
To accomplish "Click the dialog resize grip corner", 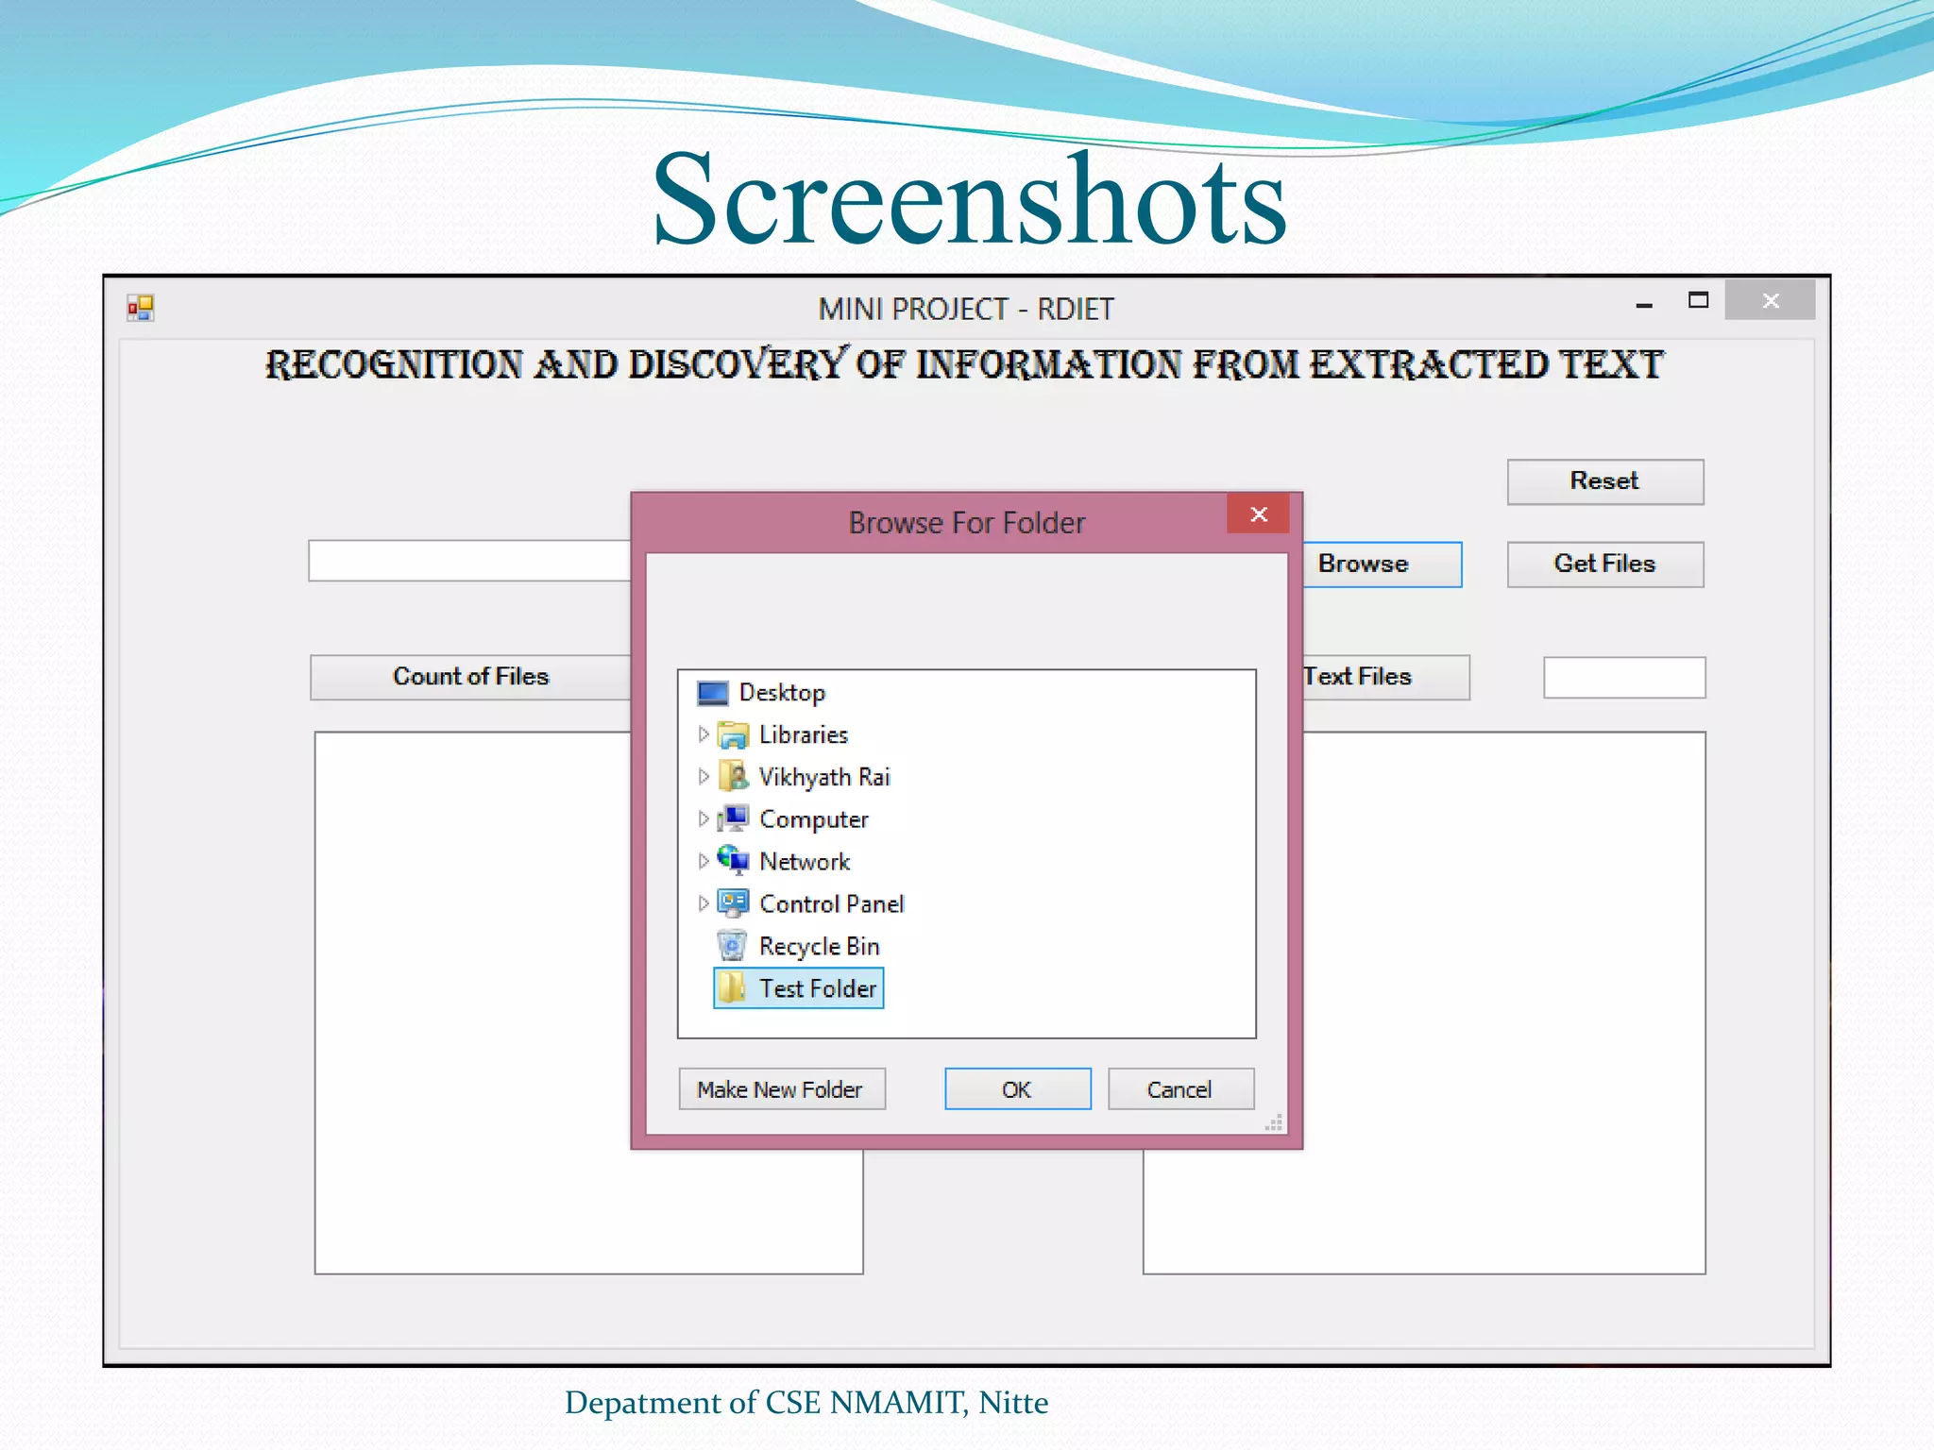I will tap(1274, 1121).
